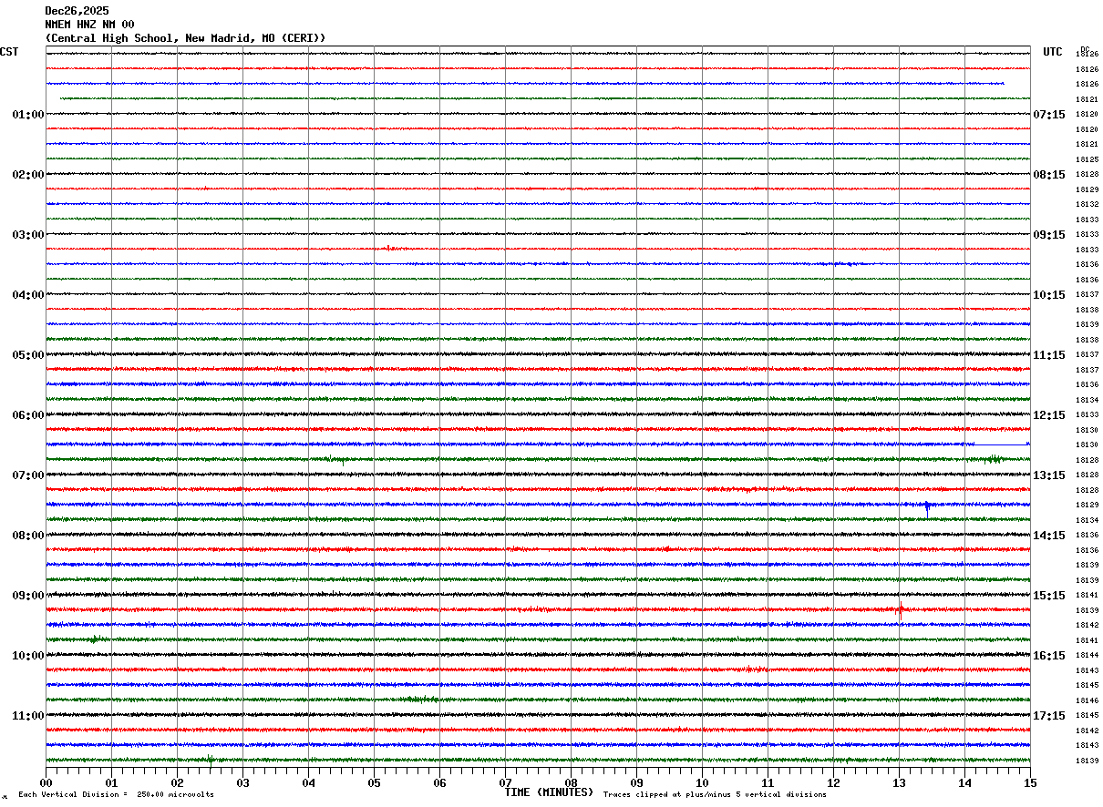Select the 09:00 CST row label
The image size is (1103, 807).
coord(28,596)
